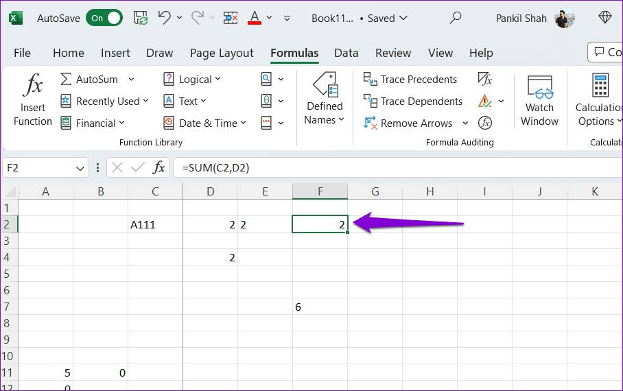
Task: Apply the red font color button
Action: [x=255, y=18]
